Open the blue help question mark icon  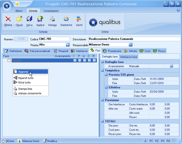(x=178, y=10)
